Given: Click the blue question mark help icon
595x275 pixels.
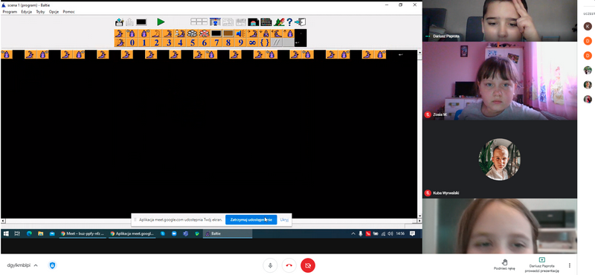Looking at the screenshot, I should click(x=289, y=22).
